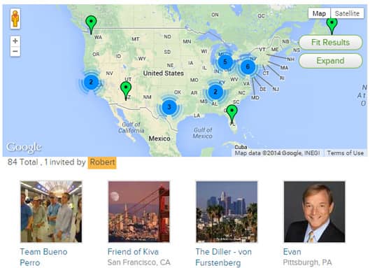Viewport: 370px width, 268px height.
Task: Open the California cluster marker showing 2
Action: (91, 82)
